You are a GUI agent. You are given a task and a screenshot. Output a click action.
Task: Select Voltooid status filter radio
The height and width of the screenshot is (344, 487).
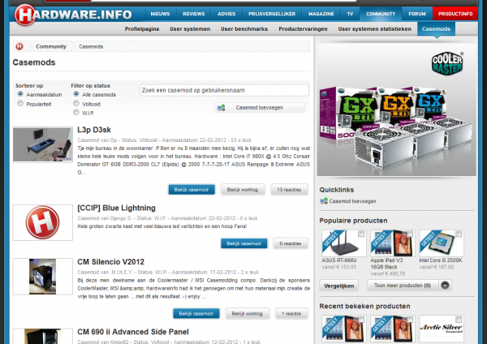click(76, 103)
